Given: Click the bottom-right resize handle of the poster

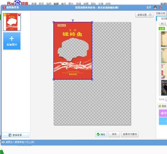Looking at the screenshot, I should click(x=92, y=79).
